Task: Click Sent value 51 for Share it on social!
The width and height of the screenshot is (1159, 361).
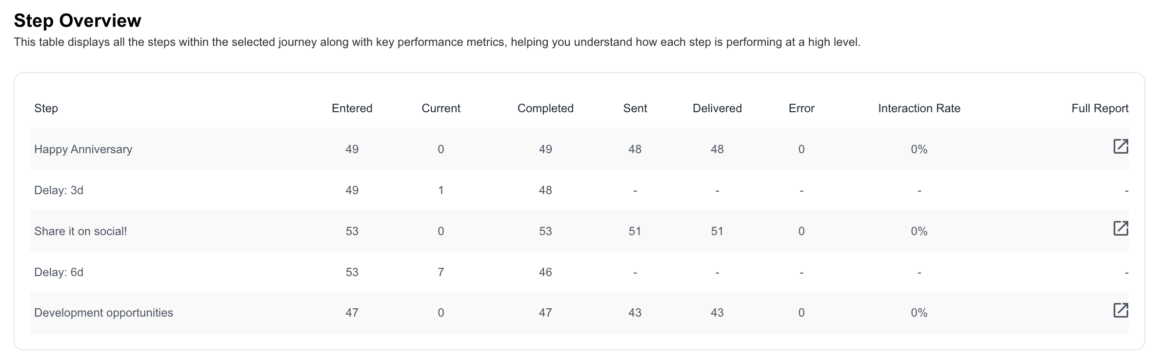Action: coord(635,231)
